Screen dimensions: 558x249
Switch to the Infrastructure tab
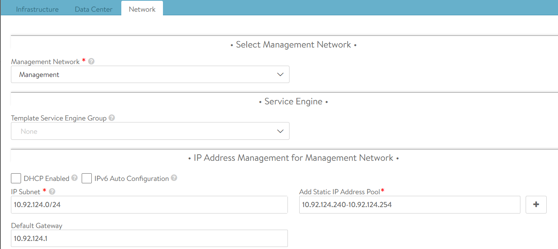coord(37,9)
